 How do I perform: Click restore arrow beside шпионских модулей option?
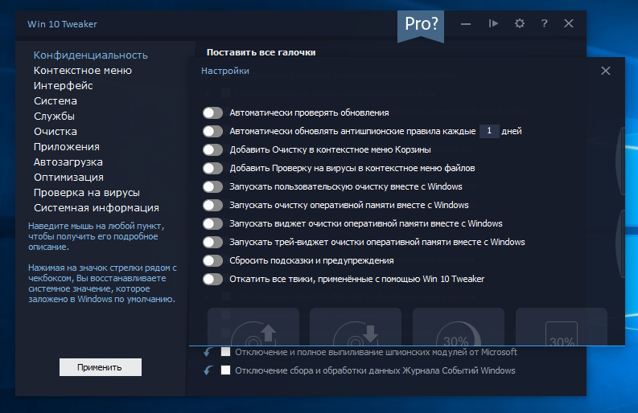tap(208, 352)
